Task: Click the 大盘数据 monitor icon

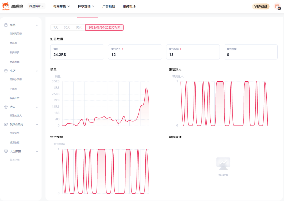Action: pos(6,151)
